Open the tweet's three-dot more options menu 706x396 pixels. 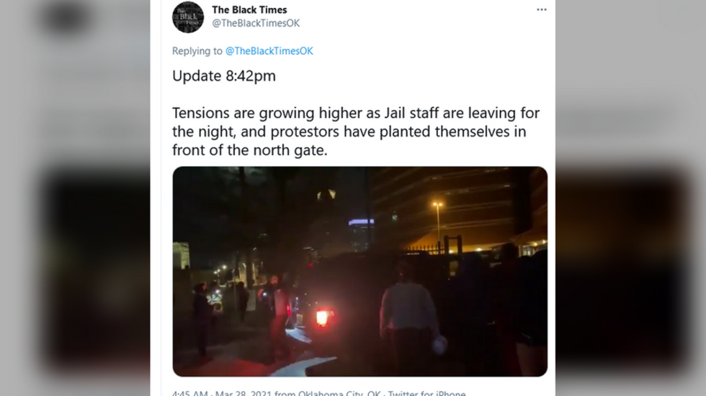coord(541,9)
